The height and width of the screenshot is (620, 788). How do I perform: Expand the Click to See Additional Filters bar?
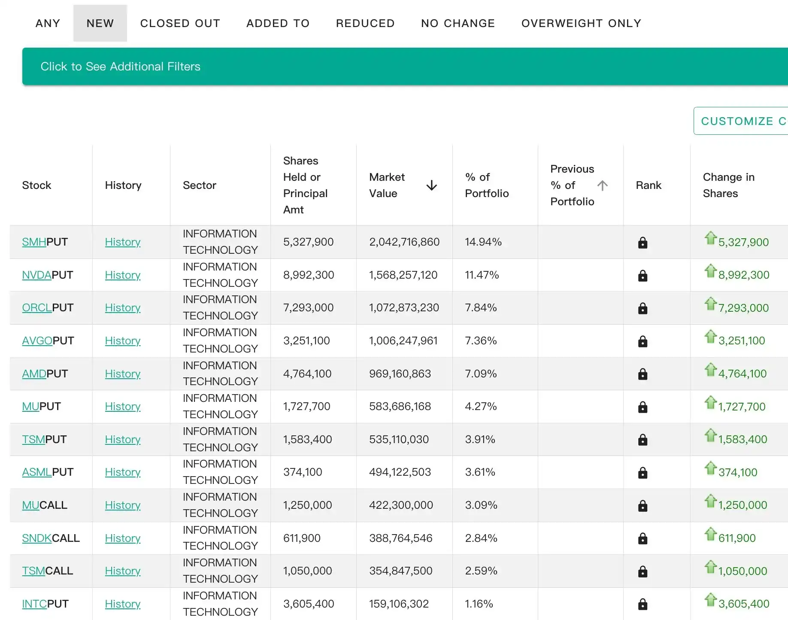coord(405,67)
